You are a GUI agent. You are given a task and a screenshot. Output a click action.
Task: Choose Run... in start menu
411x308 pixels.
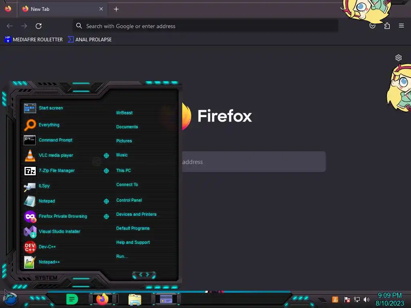pos(122,256)
